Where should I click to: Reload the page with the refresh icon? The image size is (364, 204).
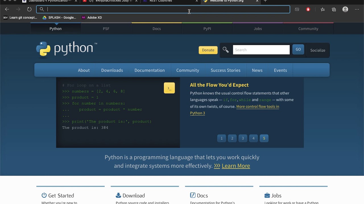coord(29,9)
